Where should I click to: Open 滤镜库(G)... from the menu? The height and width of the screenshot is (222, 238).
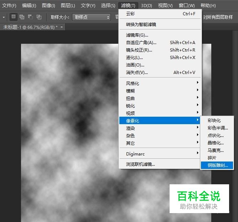(160, 35)
